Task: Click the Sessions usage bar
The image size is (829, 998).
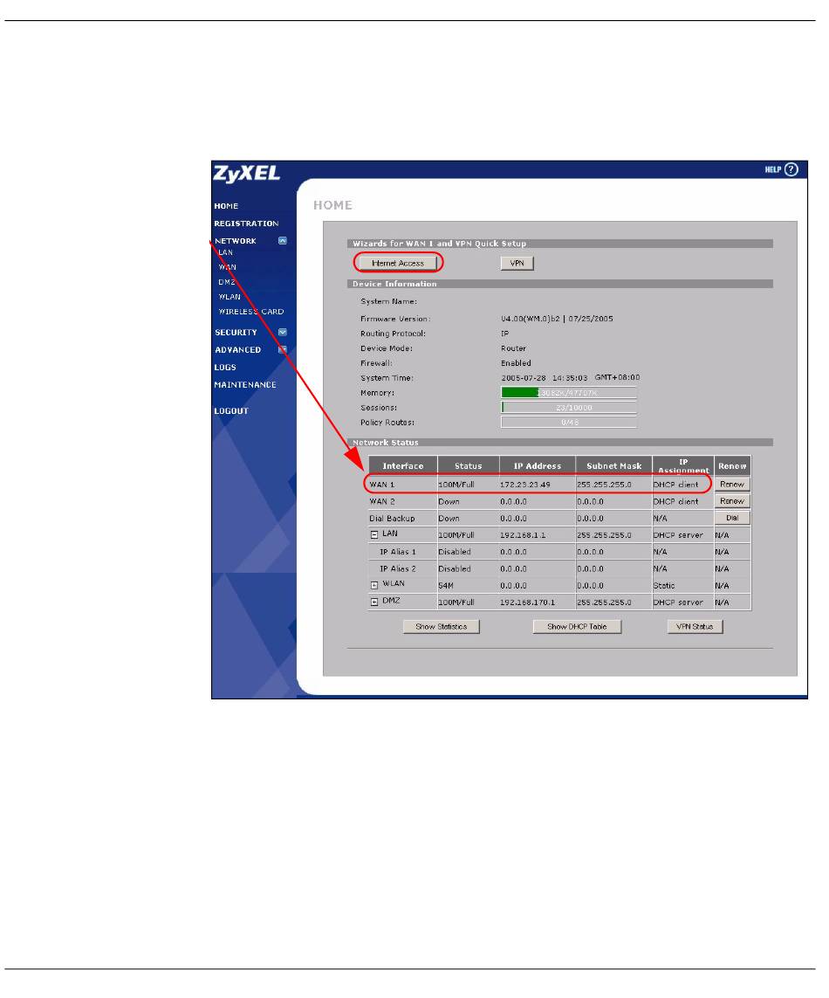Action: 569,408
